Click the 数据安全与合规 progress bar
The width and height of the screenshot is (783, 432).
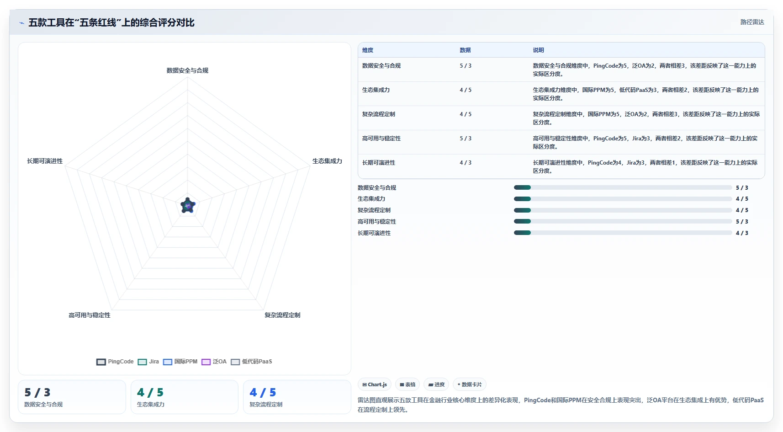point(623,187)
